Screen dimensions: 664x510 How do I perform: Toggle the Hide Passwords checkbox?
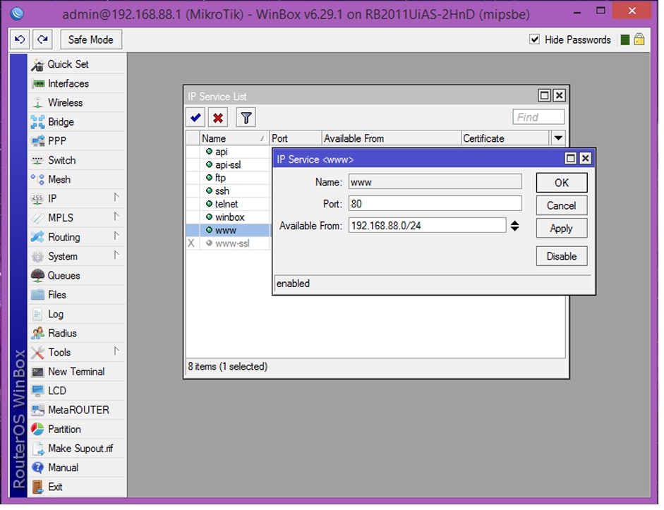pyautogui.click(x=534, y=40)
